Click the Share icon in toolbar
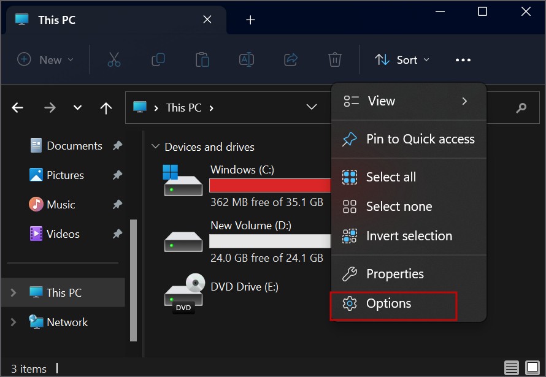 [291, 59]
